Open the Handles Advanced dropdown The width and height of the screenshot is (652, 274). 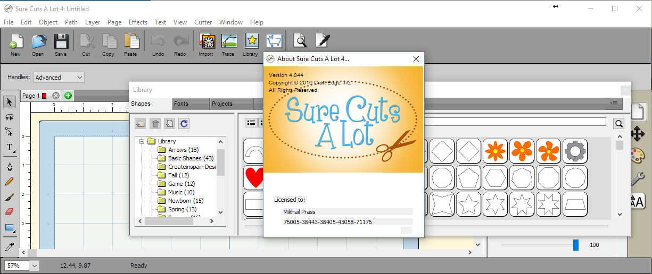[59, 78]
